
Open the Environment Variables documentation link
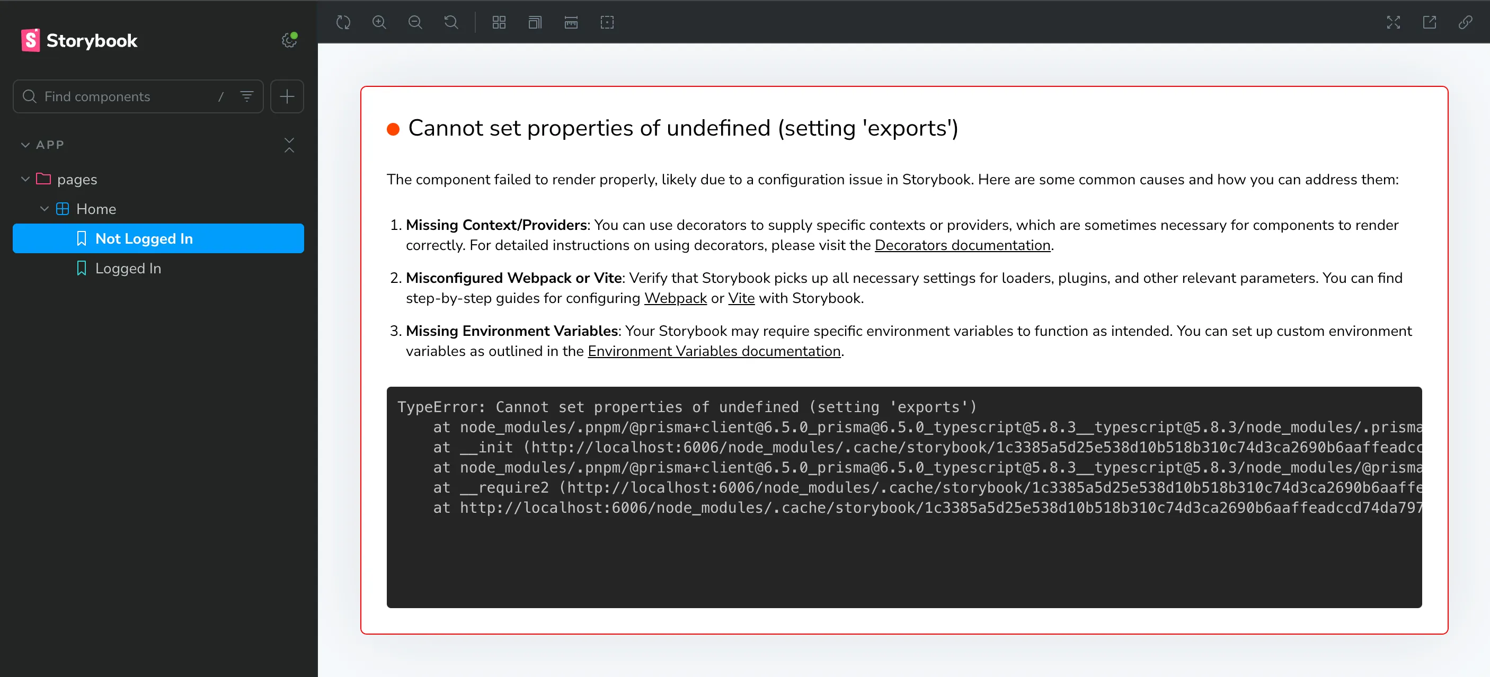pos(714,351)
